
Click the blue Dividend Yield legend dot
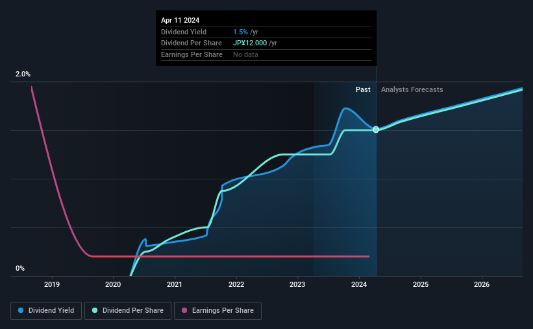[x=21, y=310]
